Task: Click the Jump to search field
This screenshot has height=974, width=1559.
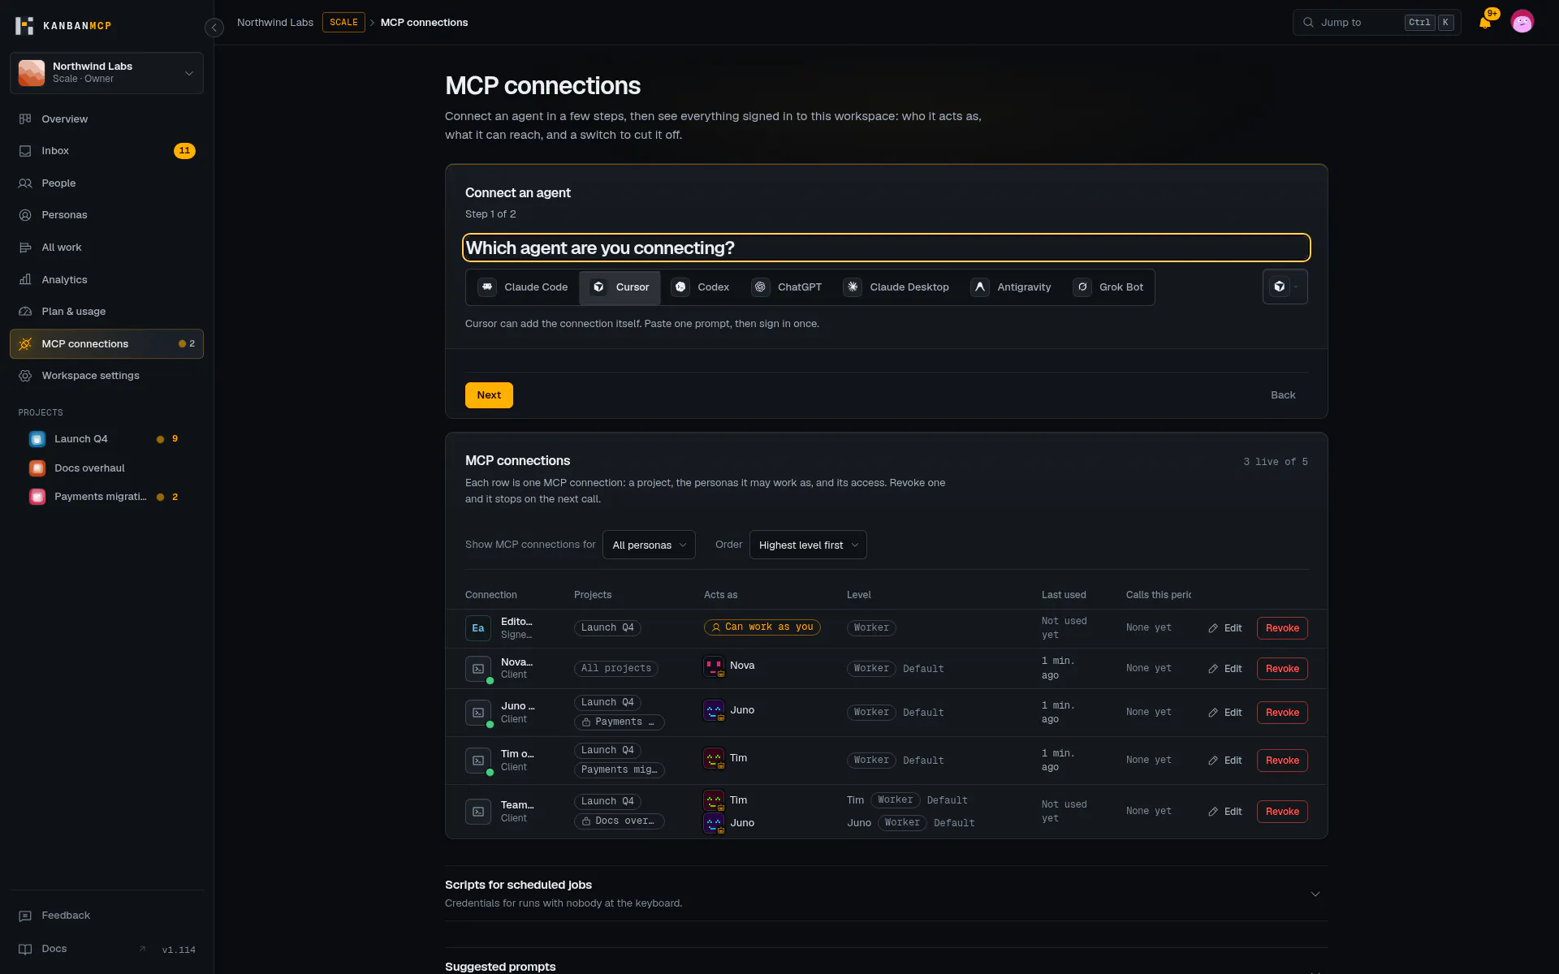Action: (1376, 23)
